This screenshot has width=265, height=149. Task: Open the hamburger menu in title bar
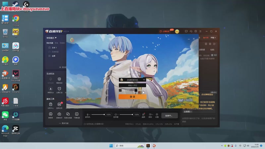[200, 31]
